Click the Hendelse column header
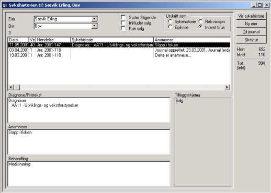Screen dimensions: 271x193 tap(53, 40)
